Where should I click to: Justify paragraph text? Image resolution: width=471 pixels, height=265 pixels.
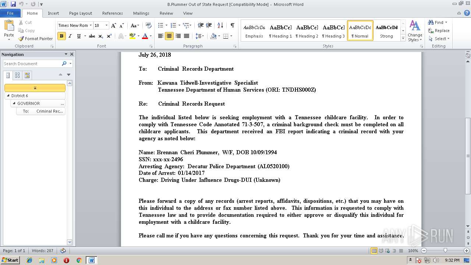click(x=187, y=36)
